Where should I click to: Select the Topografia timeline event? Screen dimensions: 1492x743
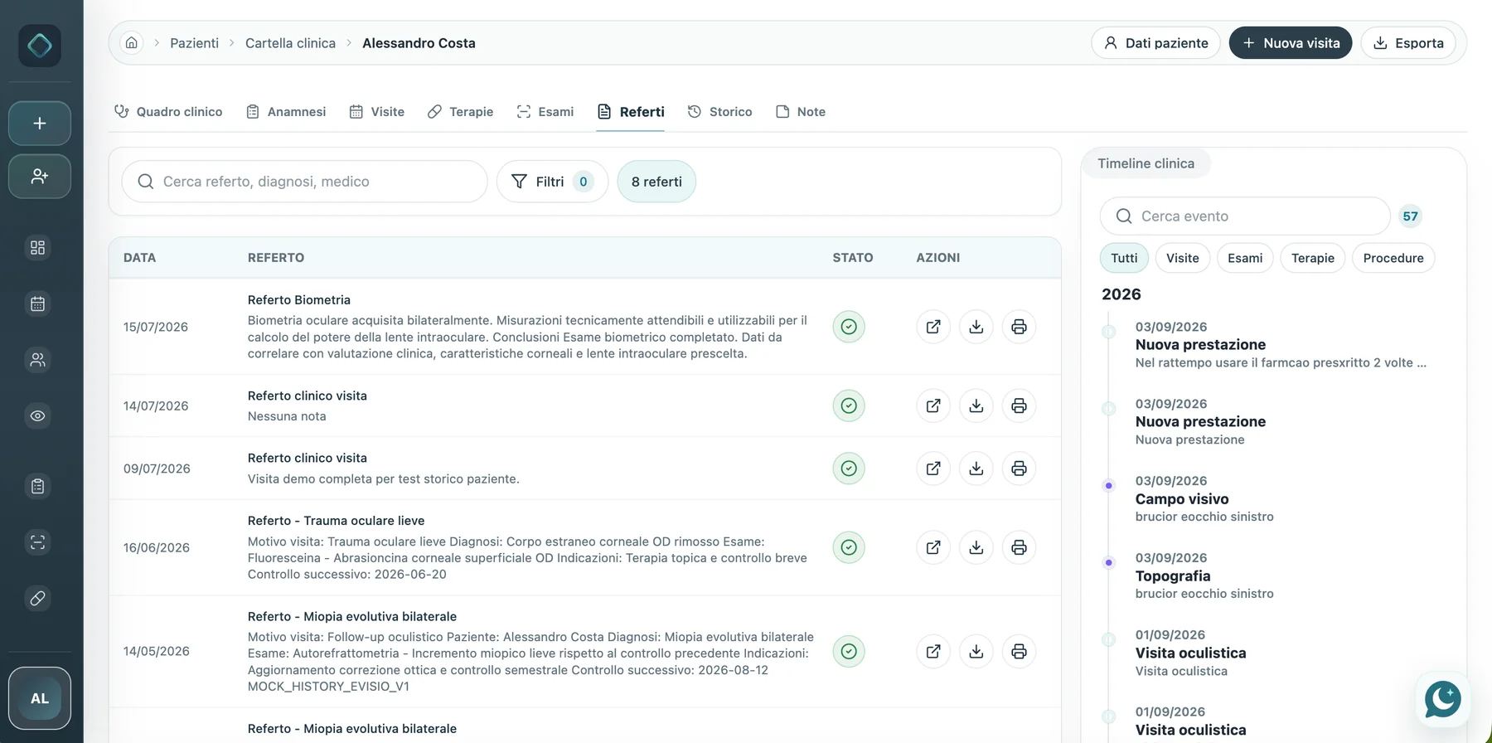(x=1204, y=575)
